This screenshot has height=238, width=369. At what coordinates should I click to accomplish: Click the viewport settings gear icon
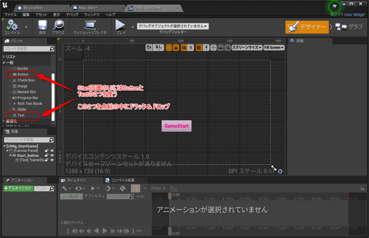pos(280,172)
